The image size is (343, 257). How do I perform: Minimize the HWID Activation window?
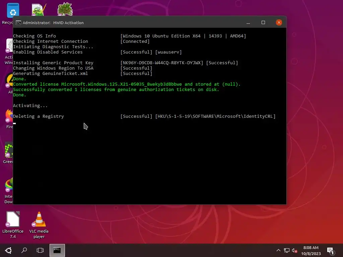pos(248,23)
